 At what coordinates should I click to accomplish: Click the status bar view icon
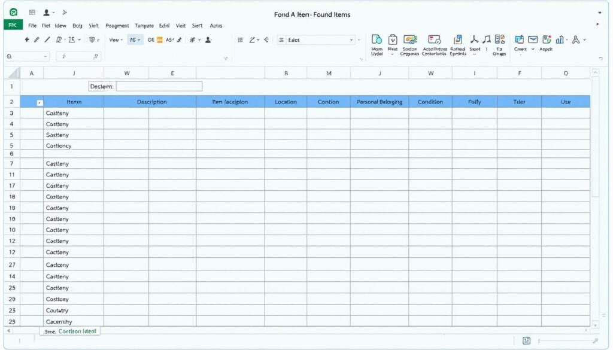click(527, 340)
